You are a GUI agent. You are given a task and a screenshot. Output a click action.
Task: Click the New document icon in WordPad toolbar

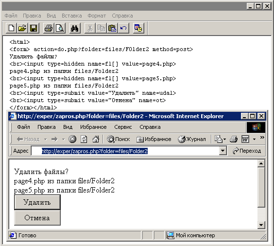pyautogui.click(x=11, y=28)
